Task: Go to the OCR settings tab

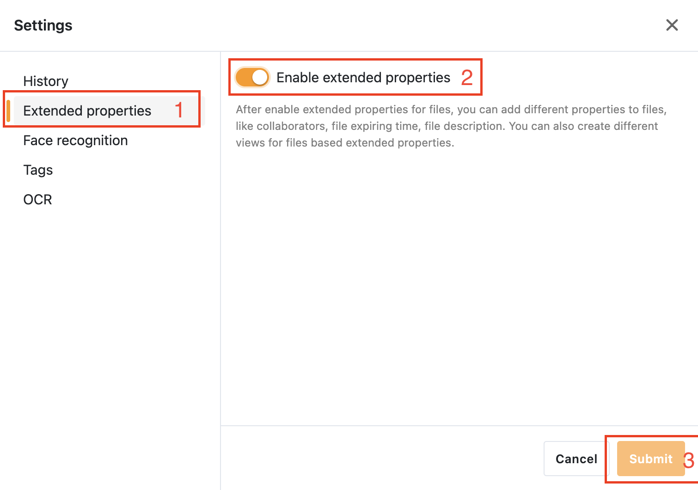Action: [37, 200]
